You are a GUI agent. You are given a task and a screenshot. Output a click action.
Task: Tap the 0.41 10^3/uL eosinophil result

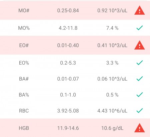coord(112,45)
